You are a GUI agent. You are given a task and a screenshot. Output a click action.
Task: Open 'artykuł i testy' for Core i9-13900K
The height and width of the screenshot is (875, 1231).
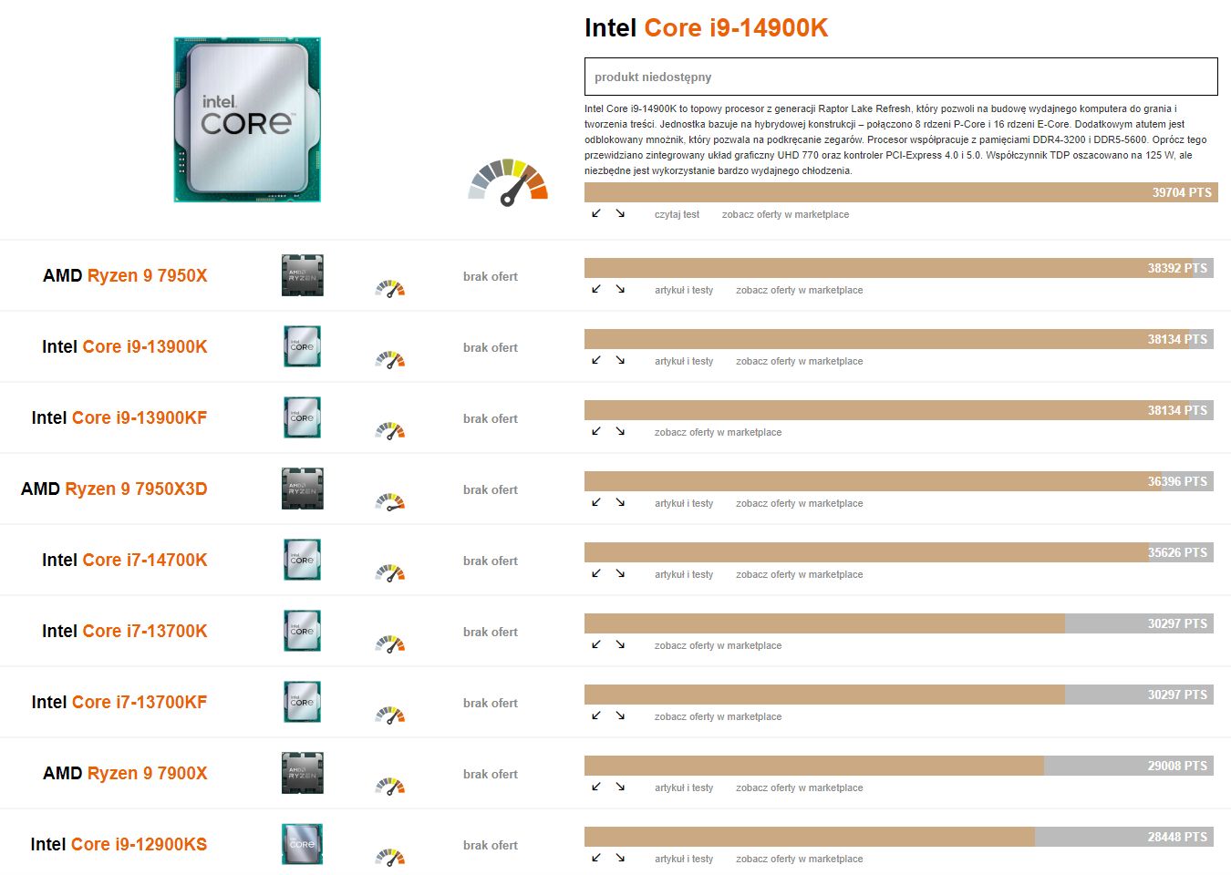684,362
